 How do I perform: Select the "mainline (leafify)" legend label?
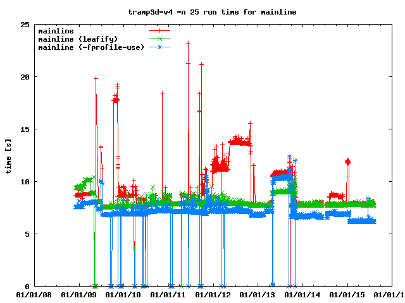click(78, 39)
